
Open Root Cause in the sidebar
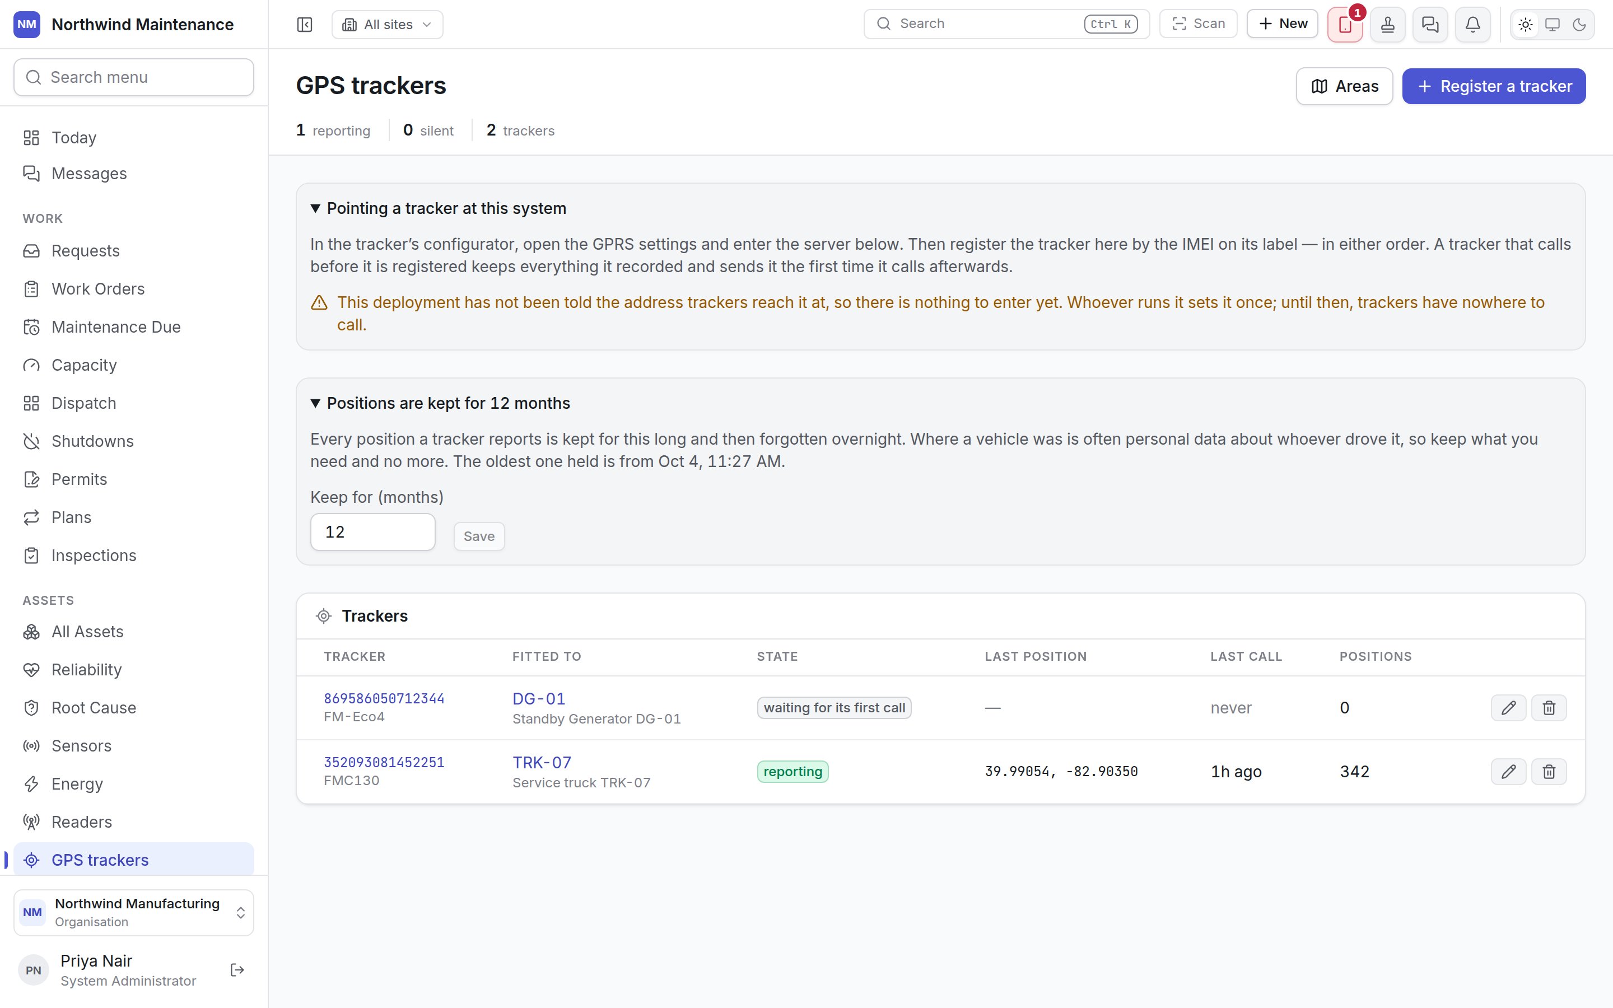134,707
